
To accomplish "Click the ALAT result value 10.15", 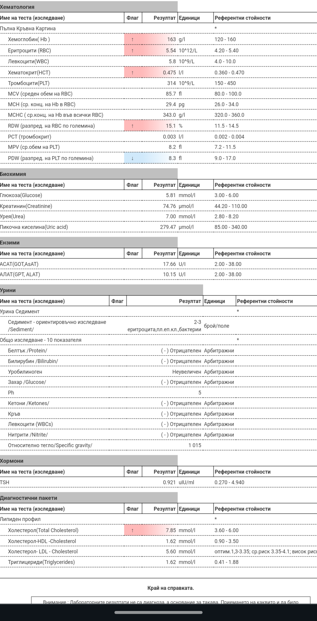I will pyautogui.click(x=170, y=275).
